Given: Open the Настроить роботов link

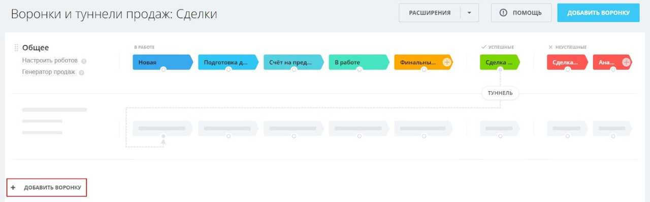Looking at the screenshot, I should [50, 61].
